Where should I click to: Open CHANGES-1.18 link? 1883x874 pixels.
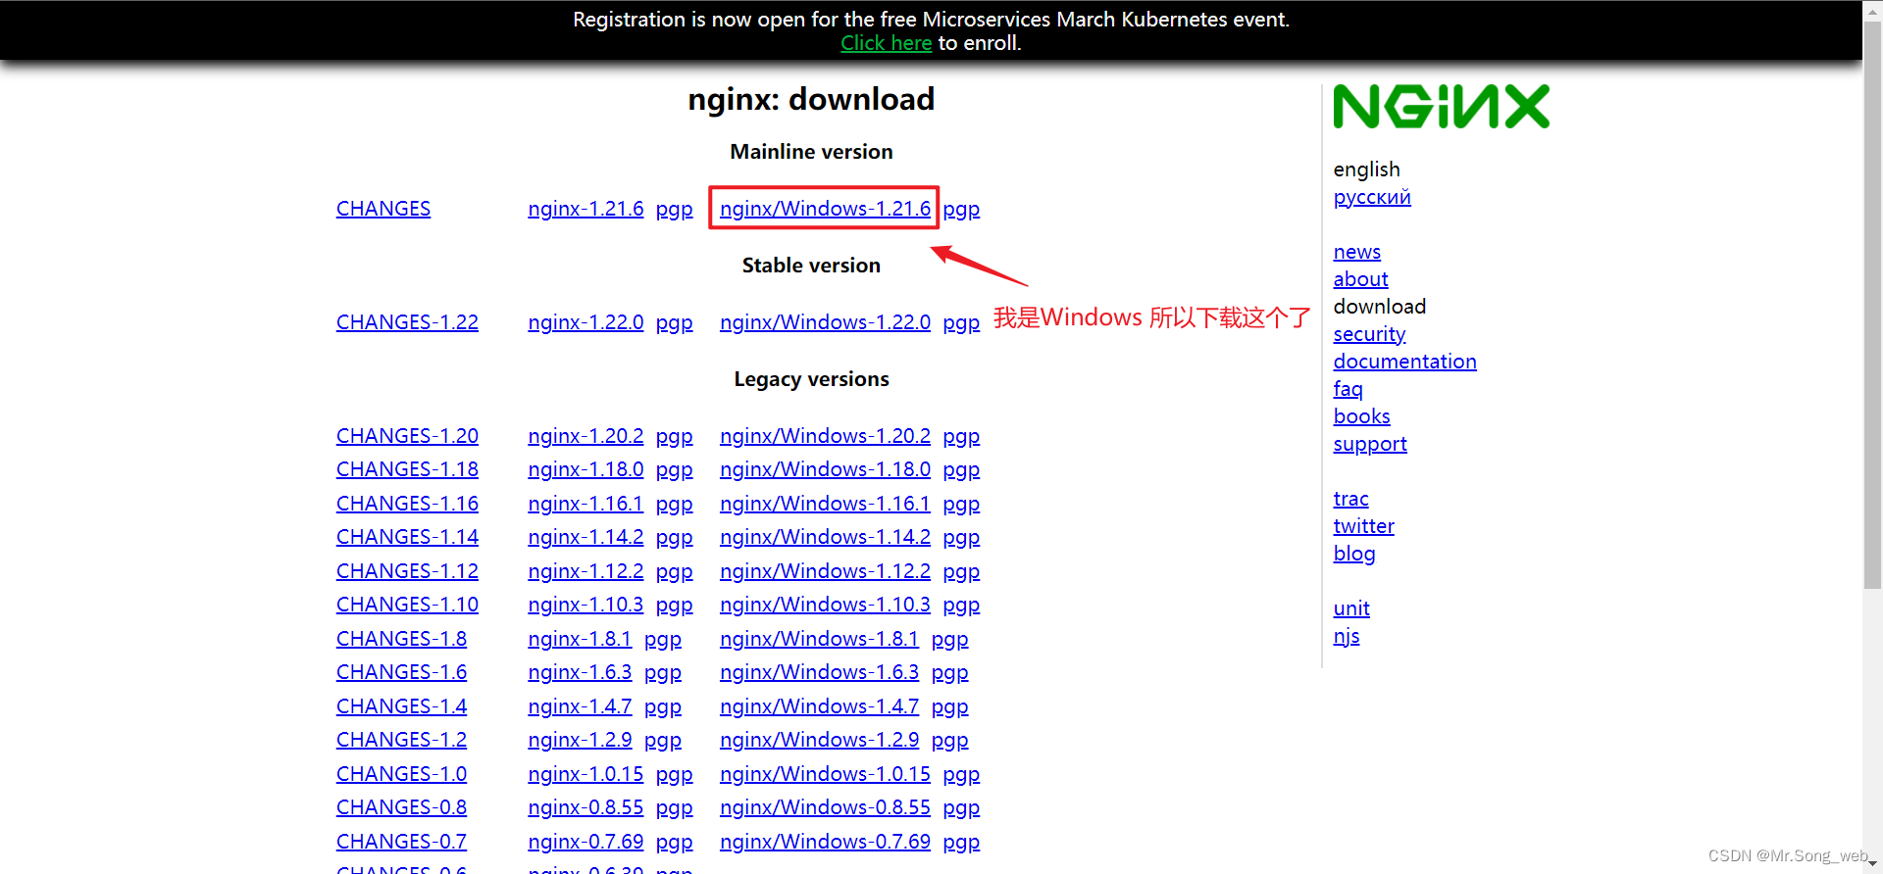407,469
